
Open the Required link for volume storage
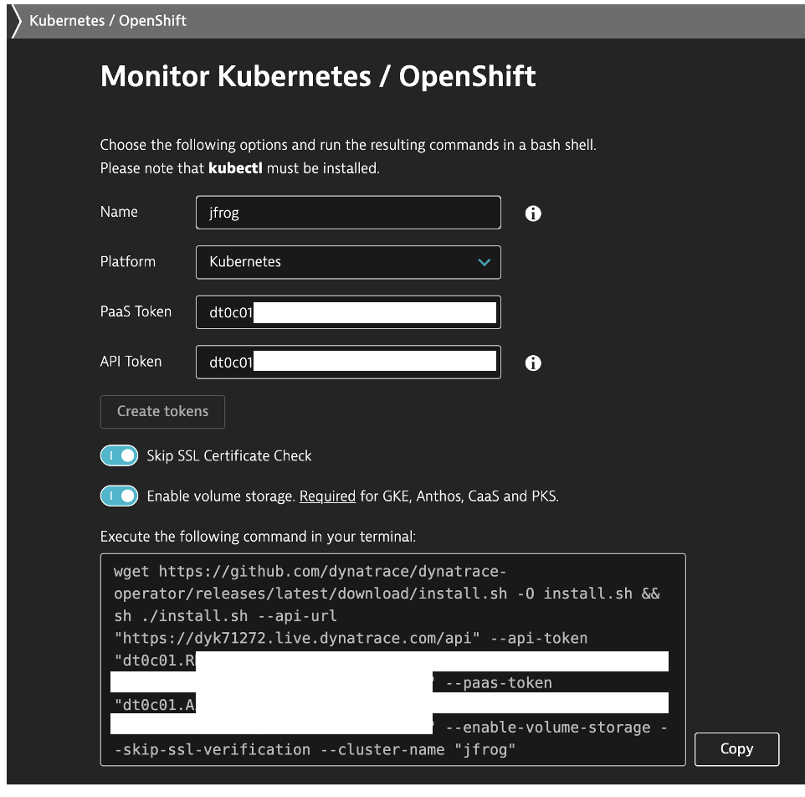click(327, 496)
